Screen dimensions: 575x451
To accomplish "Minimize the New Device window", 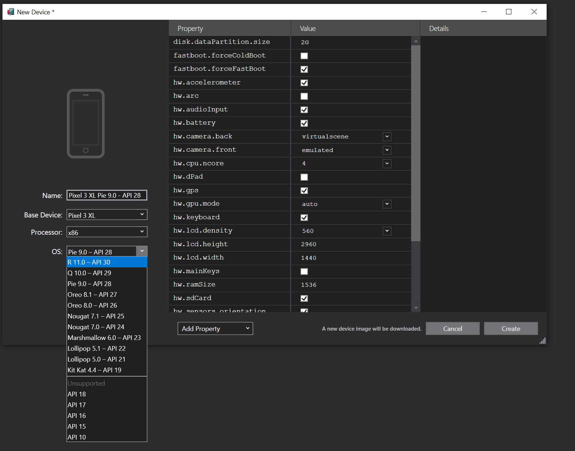I will click(484, 12).
